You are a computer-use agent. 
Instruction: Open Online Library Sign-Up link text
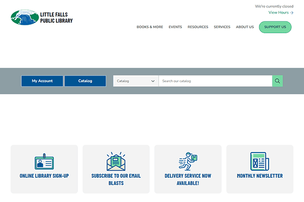[44, 176]
